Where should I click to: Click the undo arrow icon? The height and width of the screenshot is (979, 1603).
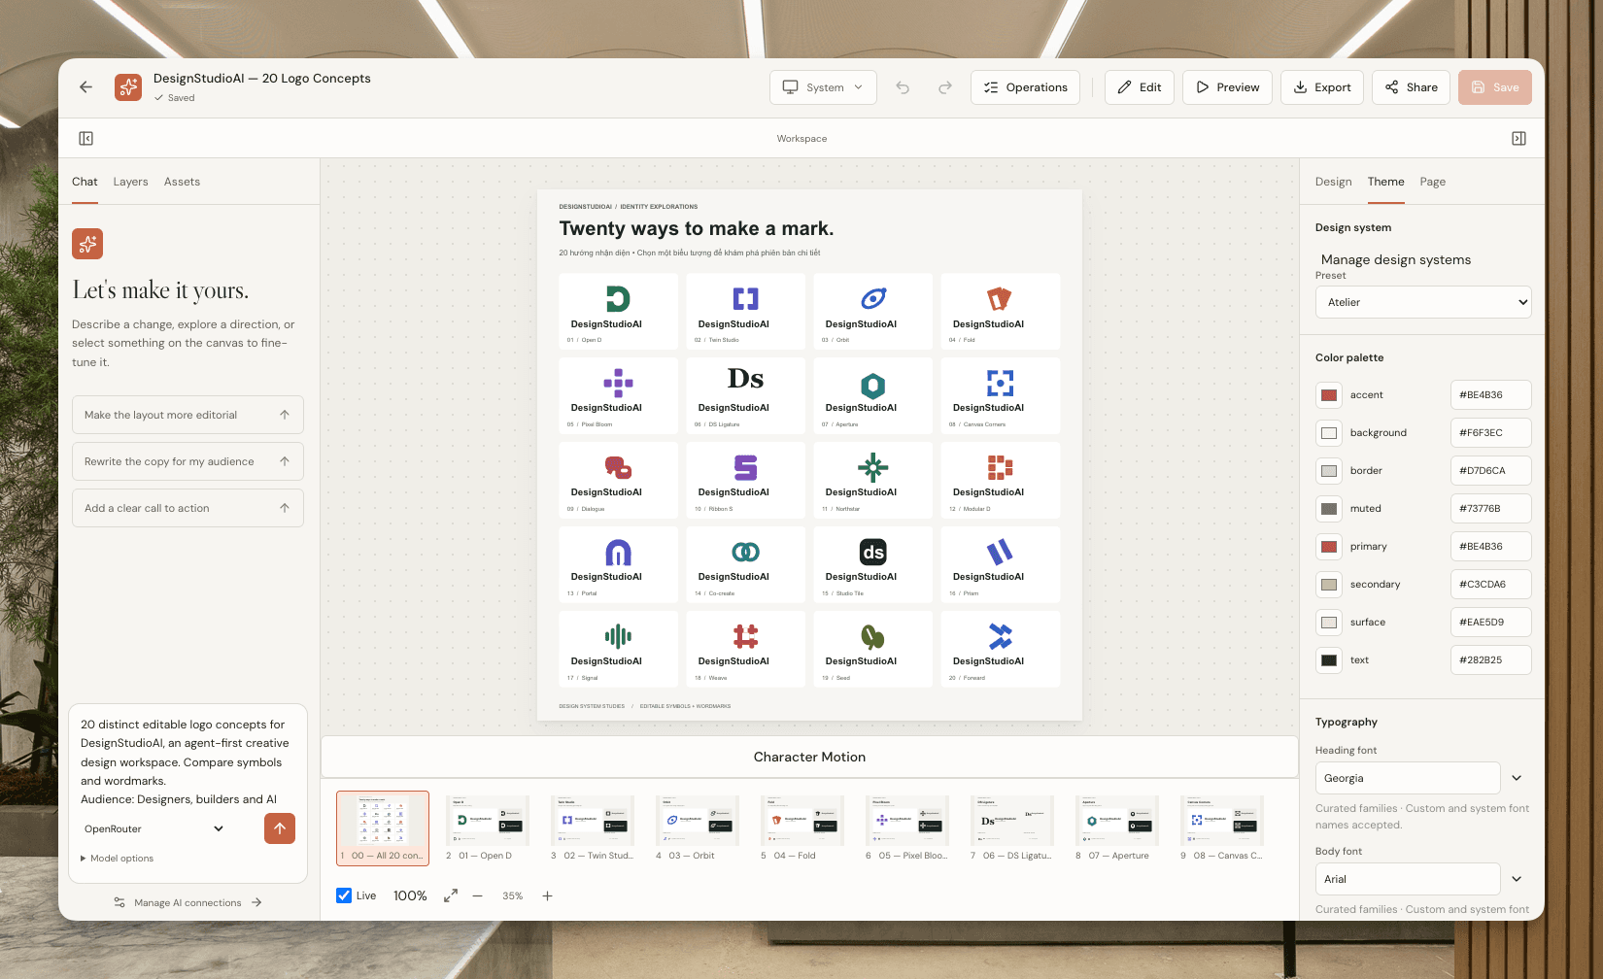click(x=903, y=87)
